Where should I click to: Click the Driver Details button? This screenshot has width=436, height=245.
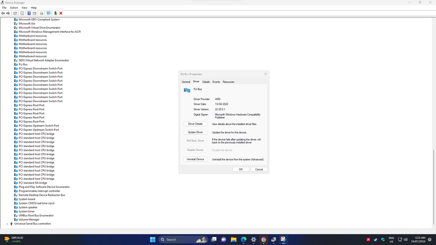tap(195, 124)
